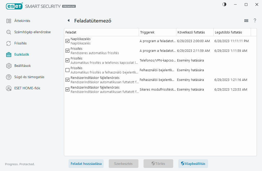This screenshot has height=171, width=262.
Task: Sort by the Feladat column header
Action: pyautogui.click(x=101, y=32)
